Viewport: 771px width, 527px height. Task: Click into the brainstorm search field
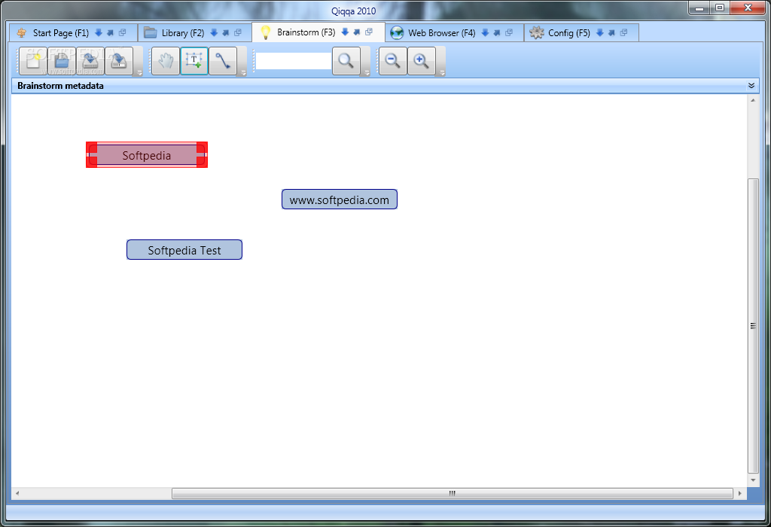tap(294, 61)
